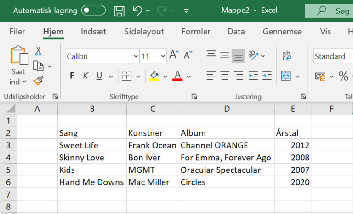Click the Cut scissors icon
Viewport: 353px width, 214px height.
click(38, 51)
